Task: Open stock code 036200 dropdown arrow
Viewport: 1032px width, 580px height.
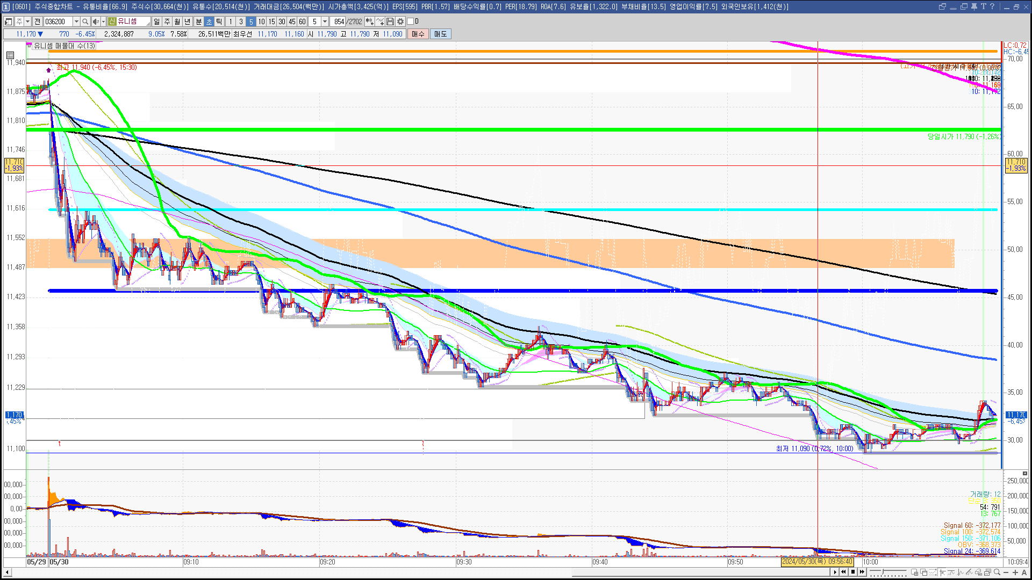Action: 76,21
